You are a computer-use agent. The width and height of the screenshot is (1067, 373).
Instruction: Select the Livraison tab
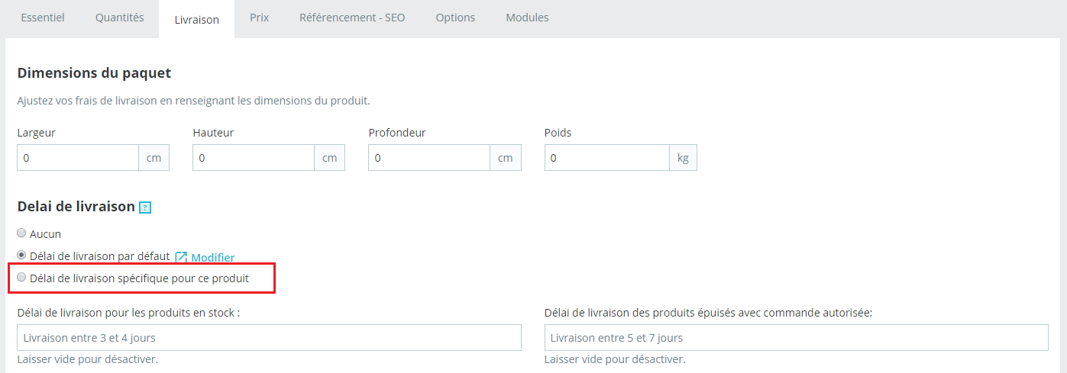pyautogui.click(x=197, y=19)
